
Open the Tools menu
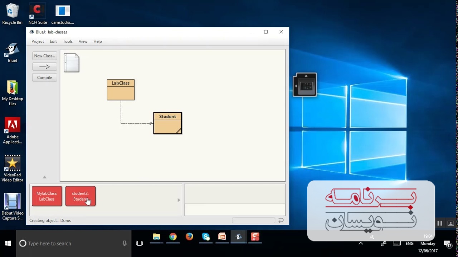68,41
